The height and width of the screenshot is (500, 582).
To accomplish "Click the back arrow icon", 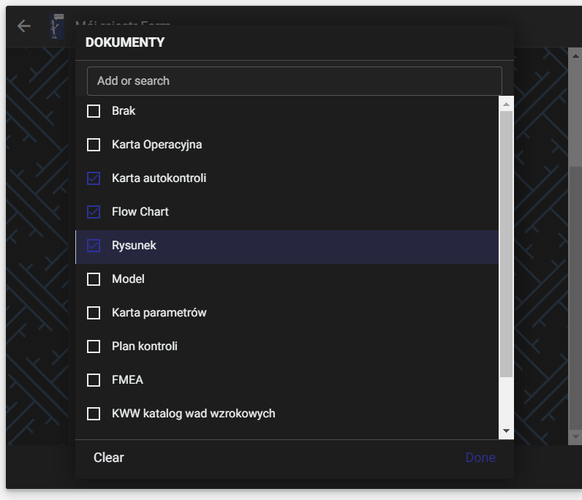I will [x=24, y=26].
